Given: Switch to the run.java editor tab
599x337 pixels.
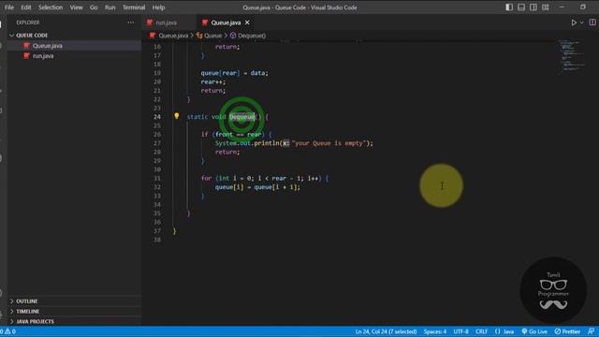Looking at the screenshot, I should click(166, 22).
